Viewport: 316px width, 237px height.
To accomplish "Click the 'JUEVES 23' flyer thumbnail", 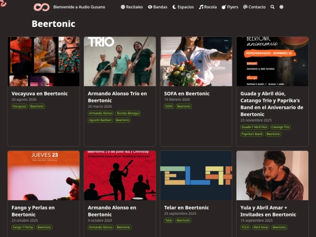I will [43, 176].
